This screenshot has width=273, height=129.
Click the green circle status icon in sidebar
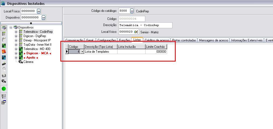[4, 88]
